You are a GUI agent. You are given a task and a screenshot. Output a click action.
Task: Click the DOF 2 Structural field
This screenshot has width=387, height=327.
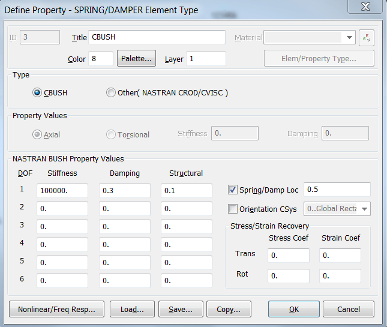click(187, 209)
